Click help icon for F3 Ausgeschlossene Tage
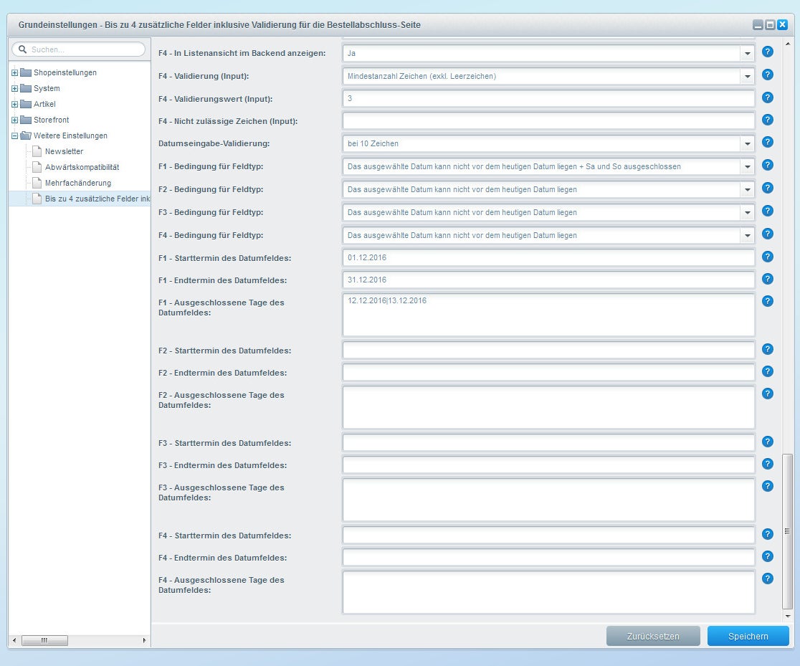Viewport: 800px width, 666px height. (x=767, y=486)
